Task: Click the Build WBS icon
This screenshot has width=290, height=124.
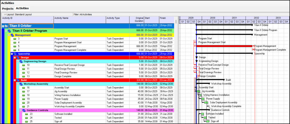Action: pyautogui.click(x=18, y=80)
